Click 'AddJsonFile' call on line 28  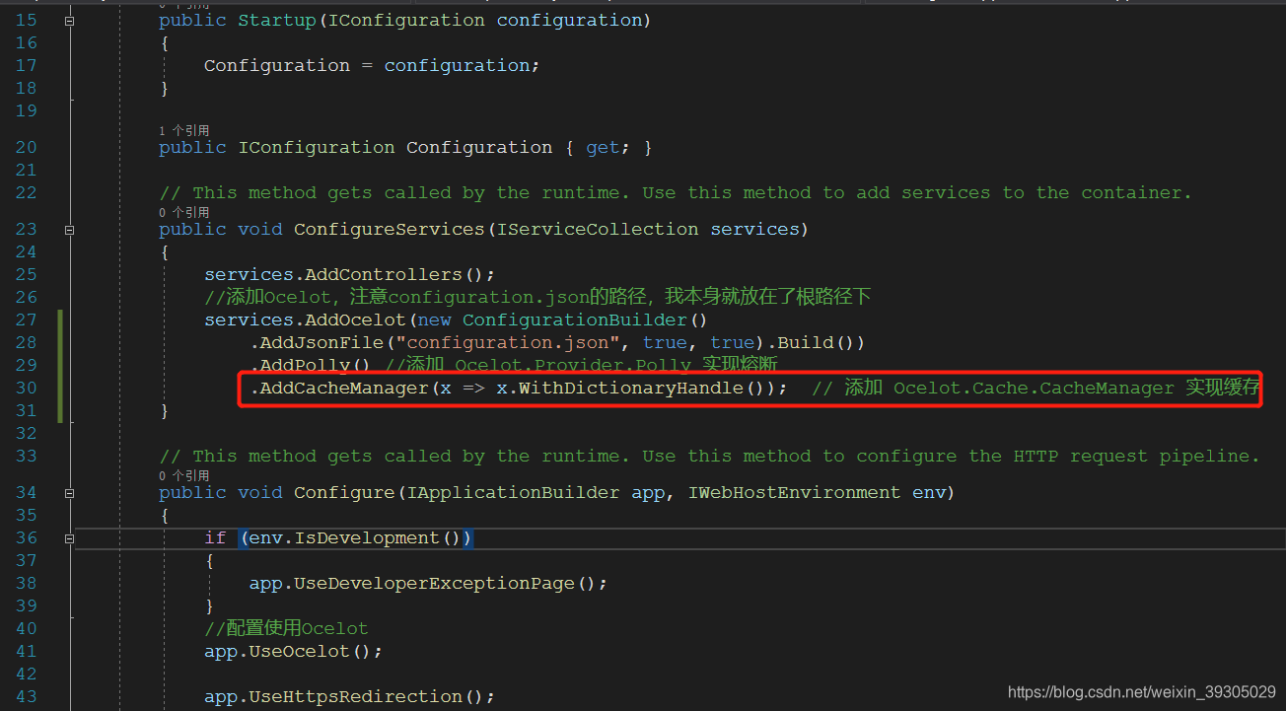coord(322,342)
